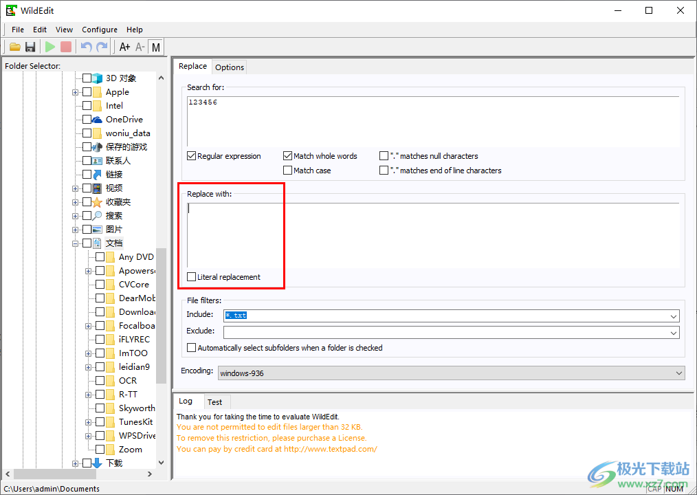Switch to the Test tab
Screen dimensions: 697x495
214,402
